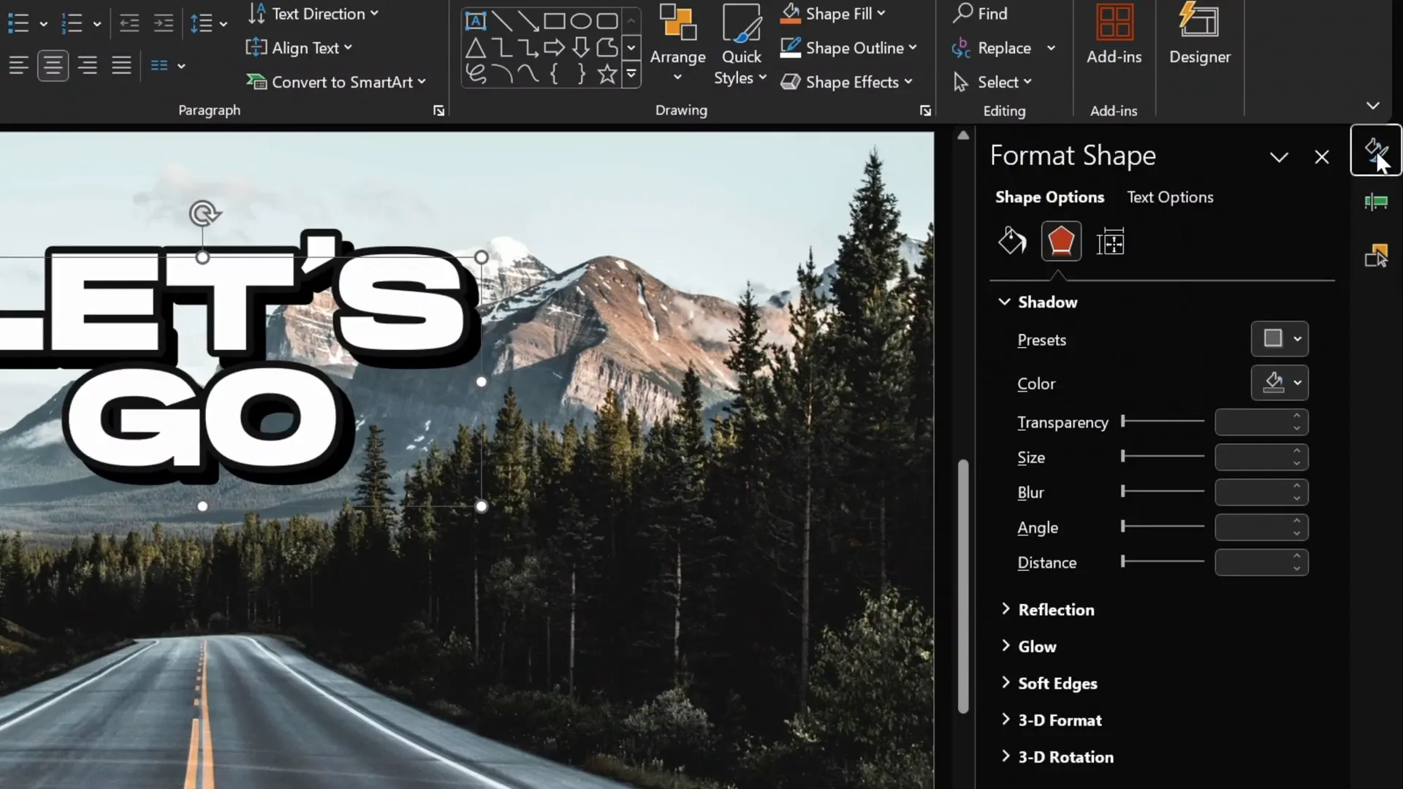Image resolution: width=1403 pixels, height=789 pixels.
Task: Open the Arrange menu
Action: [677, 44]
